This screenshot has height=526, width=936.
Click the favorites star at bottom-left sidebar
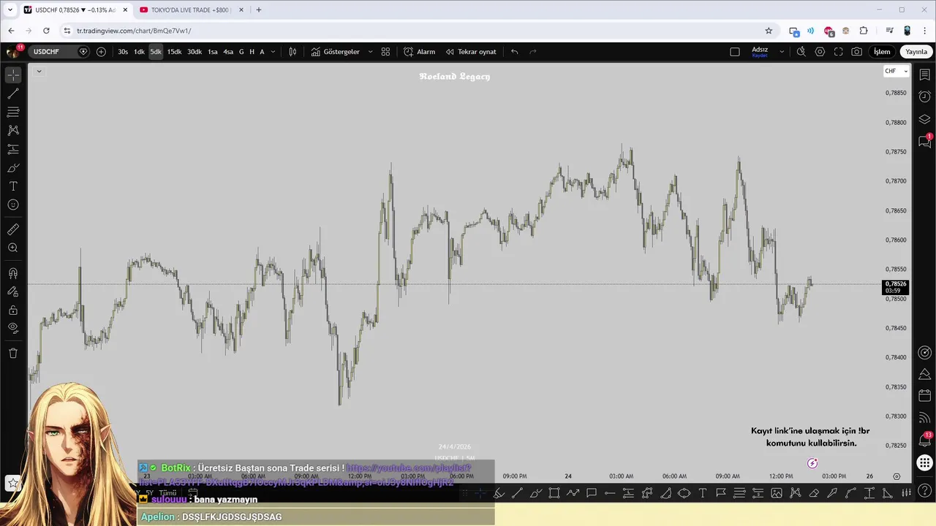coord(13,483)
